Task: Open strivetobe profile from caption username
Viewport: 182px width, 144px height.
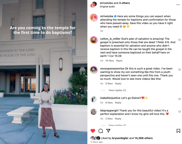Action: 107,16
